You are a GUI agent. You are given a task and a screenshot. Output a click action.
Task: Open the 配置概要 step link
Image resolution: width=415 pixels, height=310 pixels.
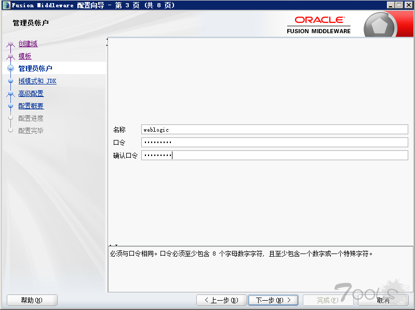pyautogui.click(x=31, y=106)
